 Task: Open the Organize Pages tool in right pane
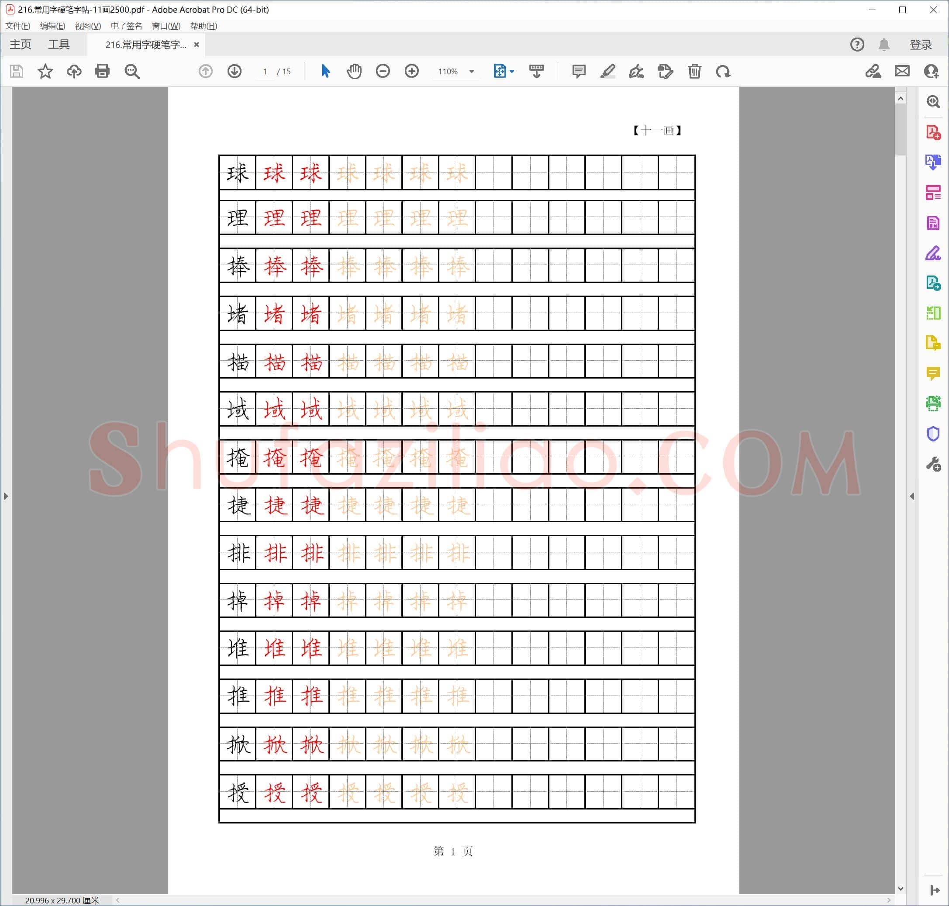933,193
